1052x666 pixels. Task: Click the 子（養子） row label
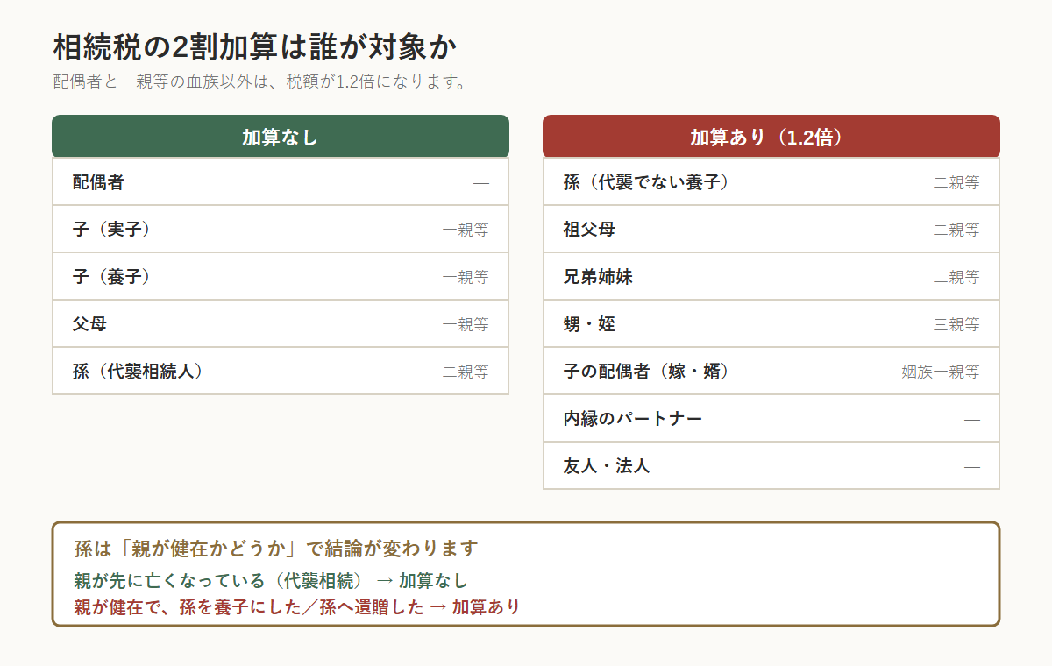pyautogui.click(x=111, y=277)
